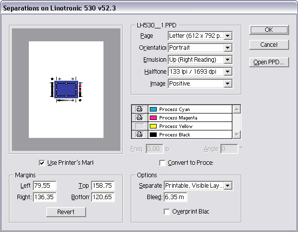Toggle the printer icon for Process Magenta
This screenshot has width=298, height=232.
coord(139,117)
